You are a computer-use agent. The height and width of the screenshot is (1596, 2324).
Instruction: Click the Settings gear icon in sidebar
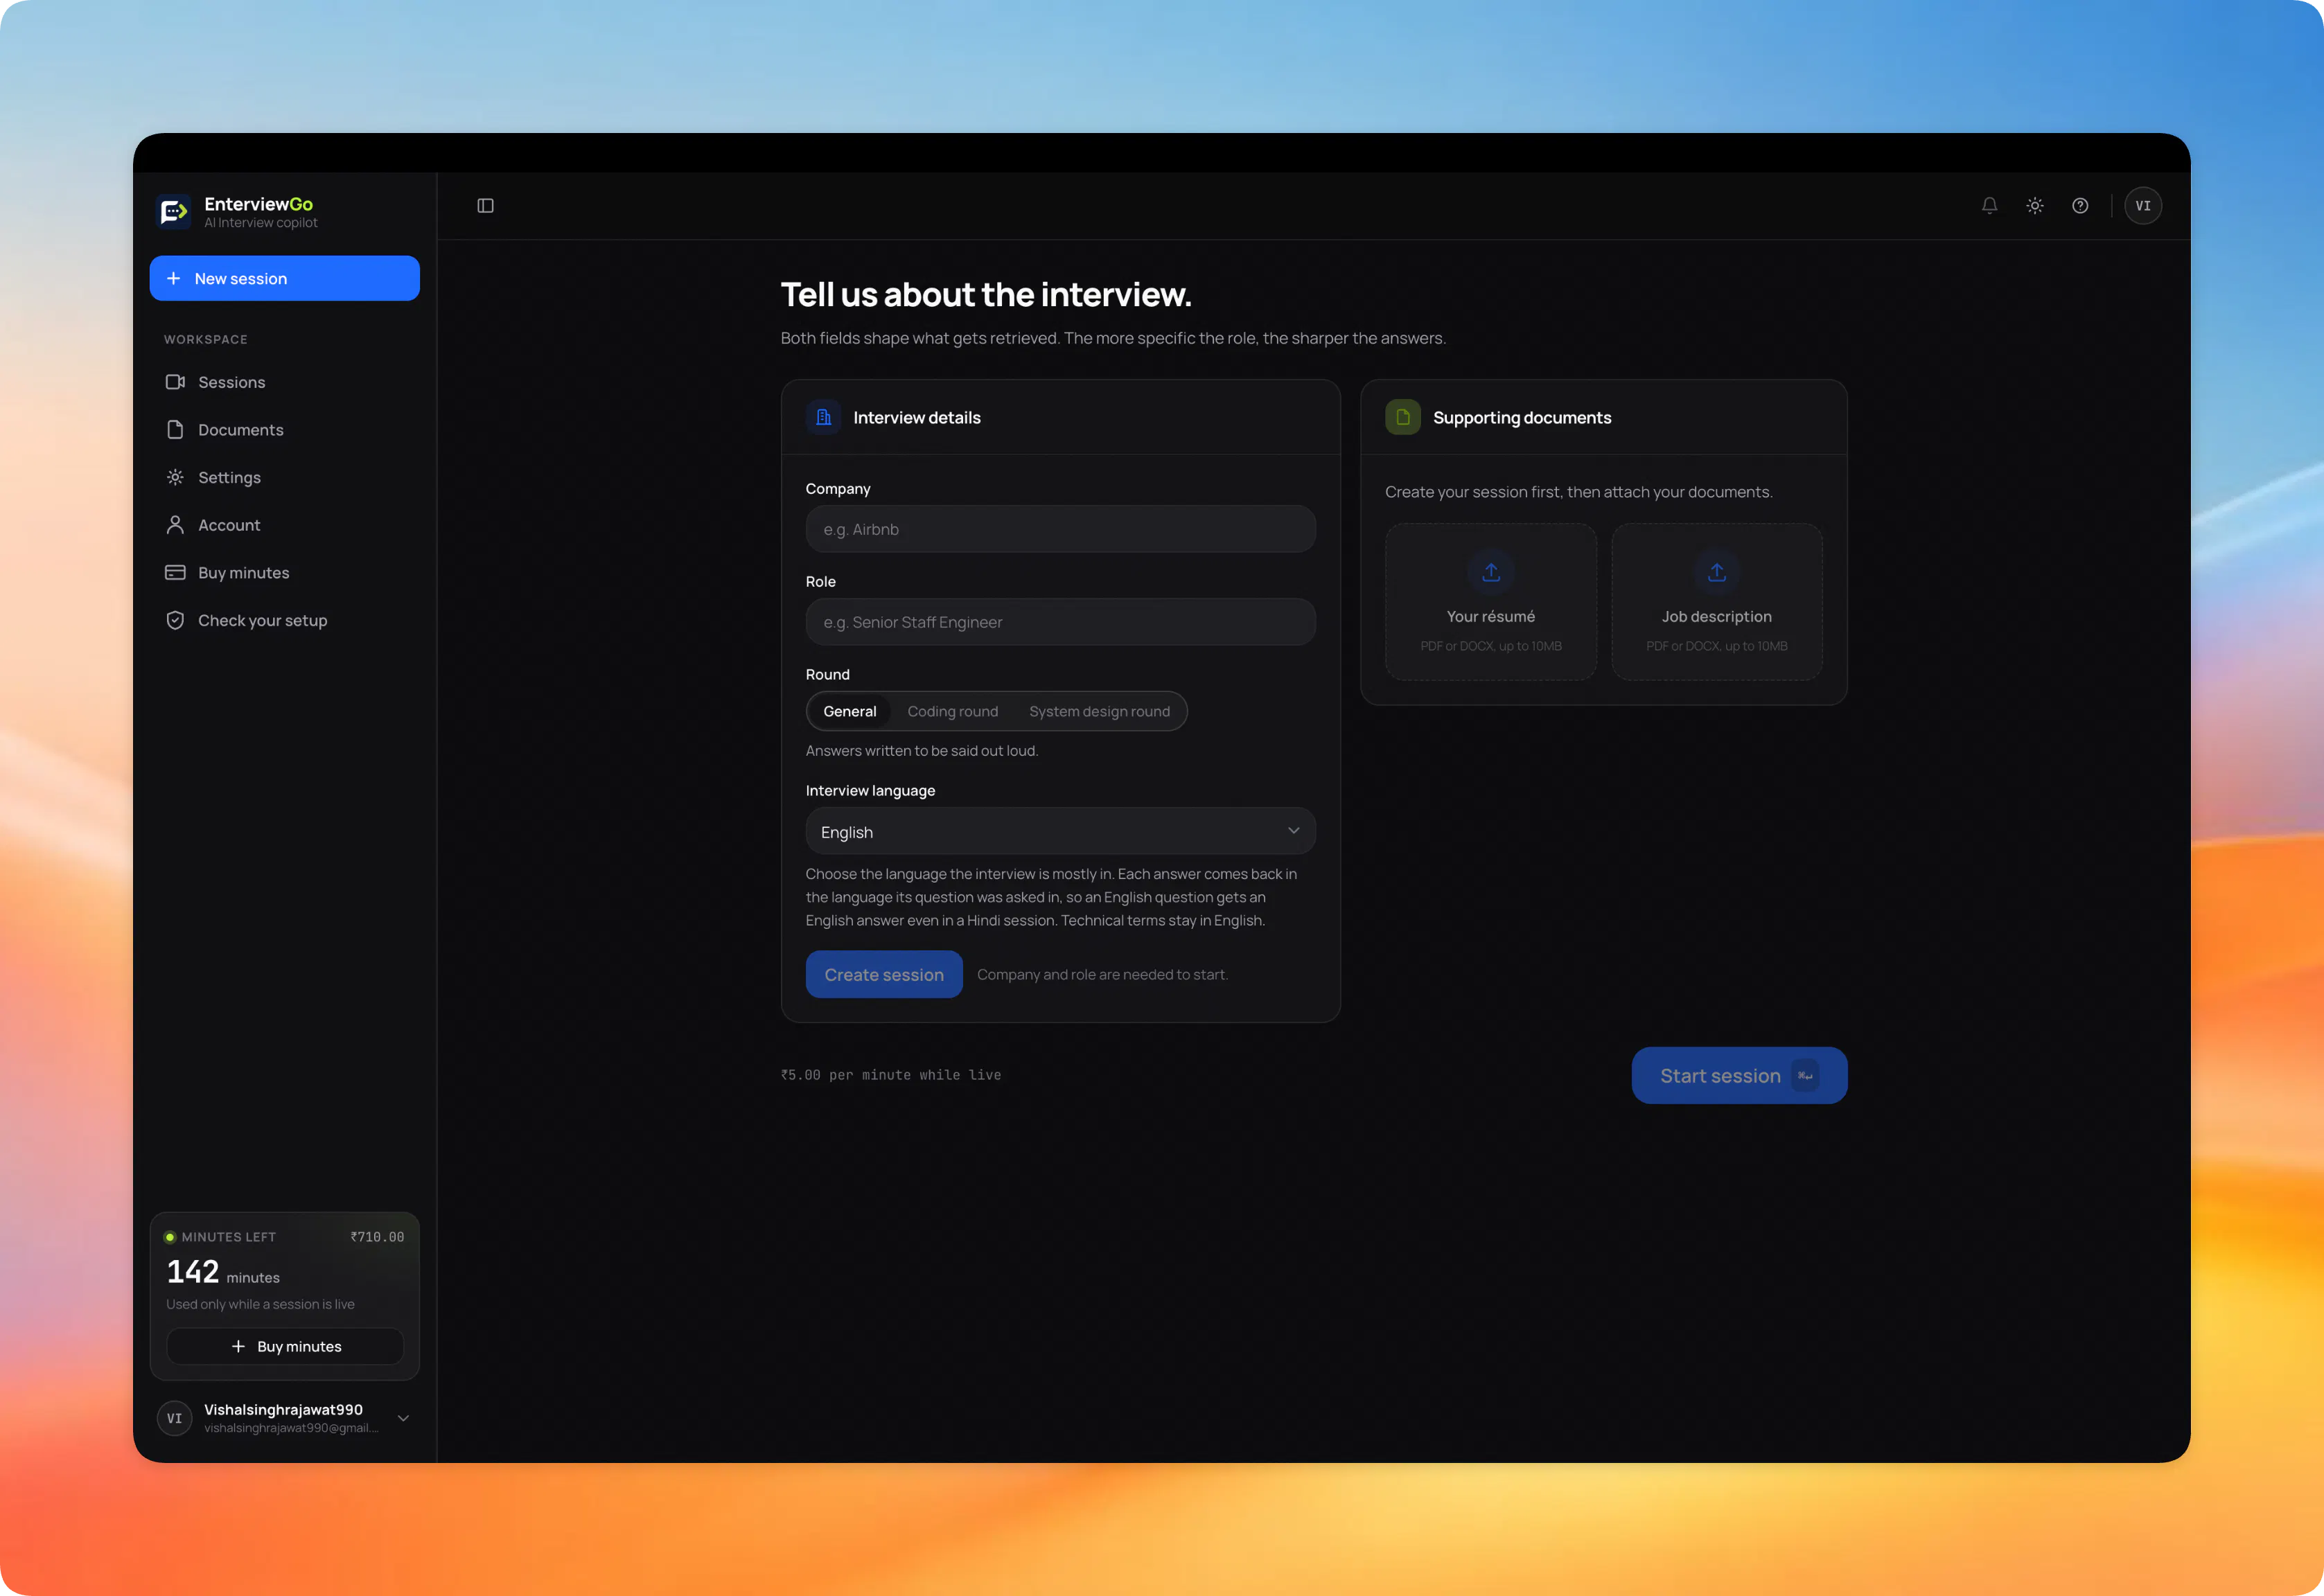pyautogui.click(x=175, y=477)
